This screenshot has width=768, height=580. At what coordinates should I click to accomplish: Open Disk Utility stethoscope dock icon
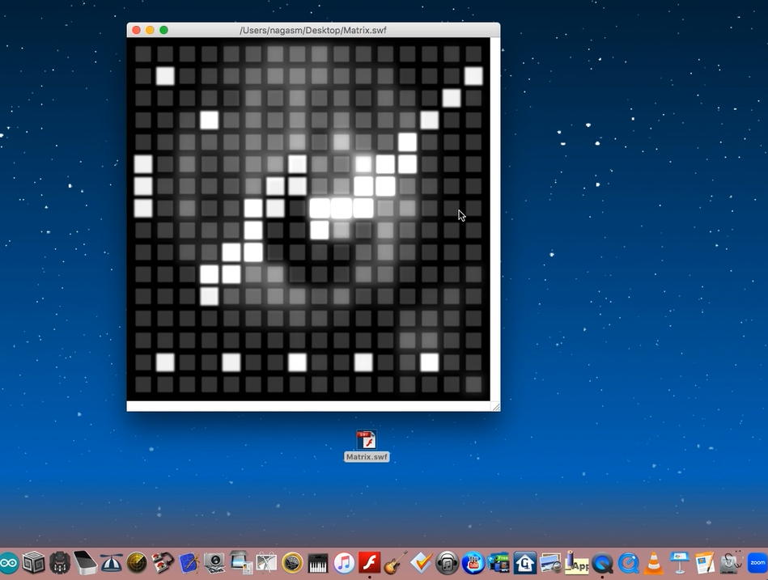pyautogui.click(x=732, y=563)
